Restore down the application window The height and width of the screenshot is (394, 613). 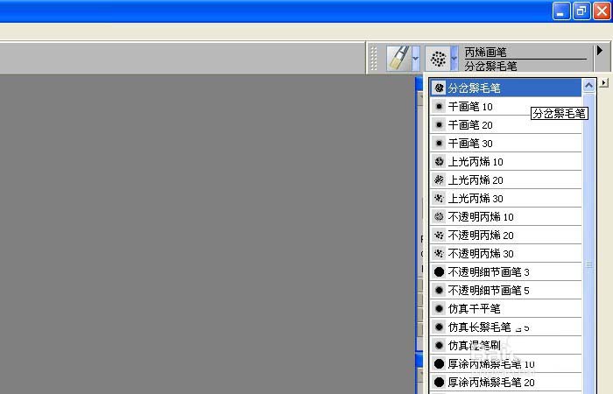click(x=581, y=11)
